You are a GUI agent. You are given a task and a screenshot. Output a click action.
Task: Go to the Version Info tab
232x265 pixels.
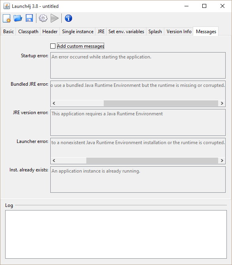(x=179, y=32)
